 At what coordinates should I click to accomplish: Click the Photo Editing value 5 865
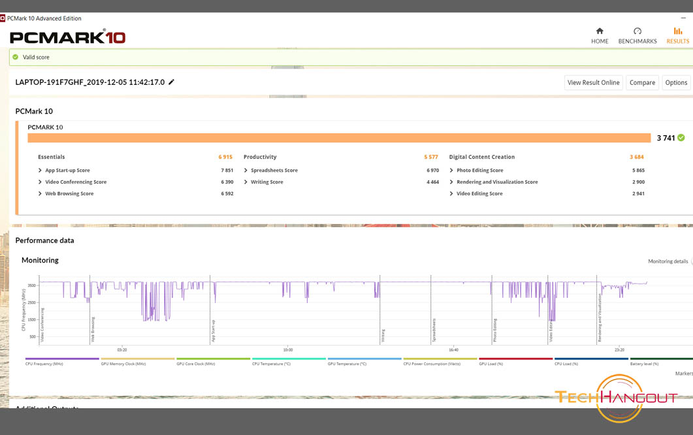(638, 170)
